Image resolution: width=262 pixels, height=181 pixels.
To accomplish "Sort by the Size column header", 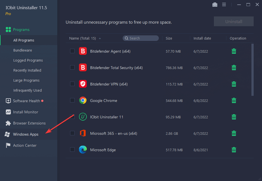I will (x=169, y=38).
